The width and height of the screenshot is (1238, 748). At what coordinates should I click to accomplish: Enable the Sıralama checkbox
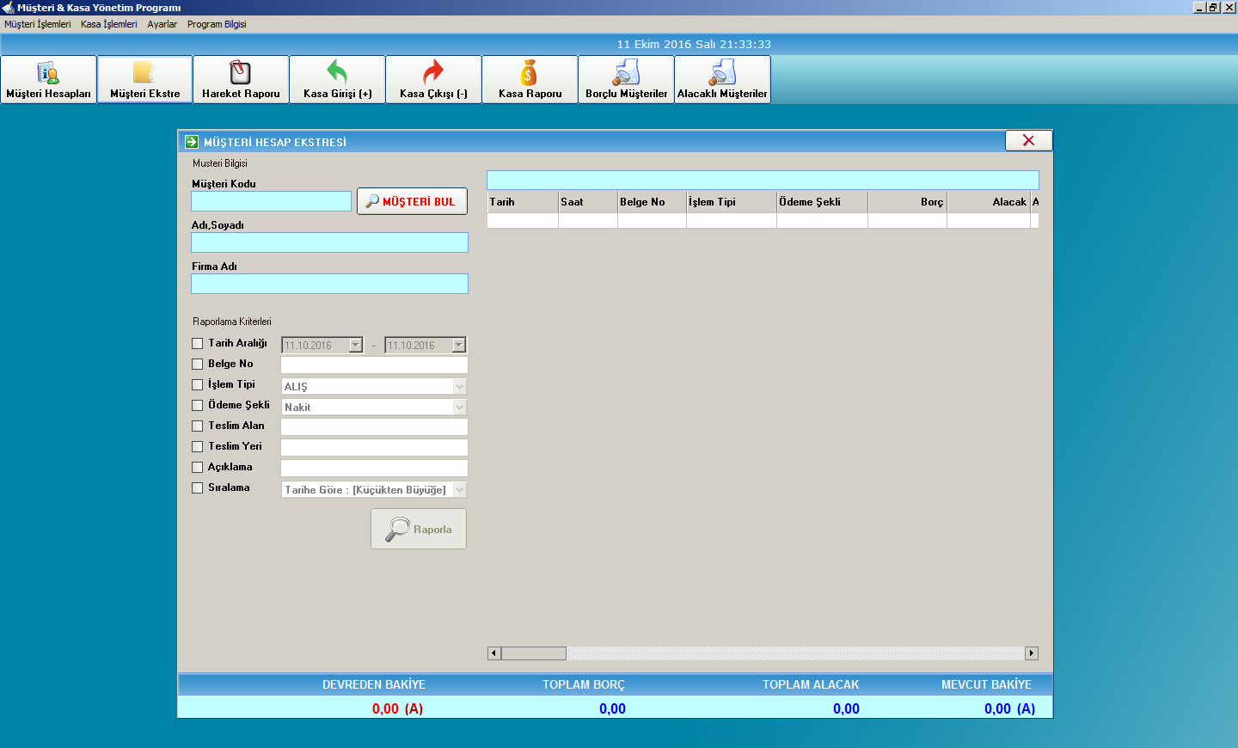(197, 487)
